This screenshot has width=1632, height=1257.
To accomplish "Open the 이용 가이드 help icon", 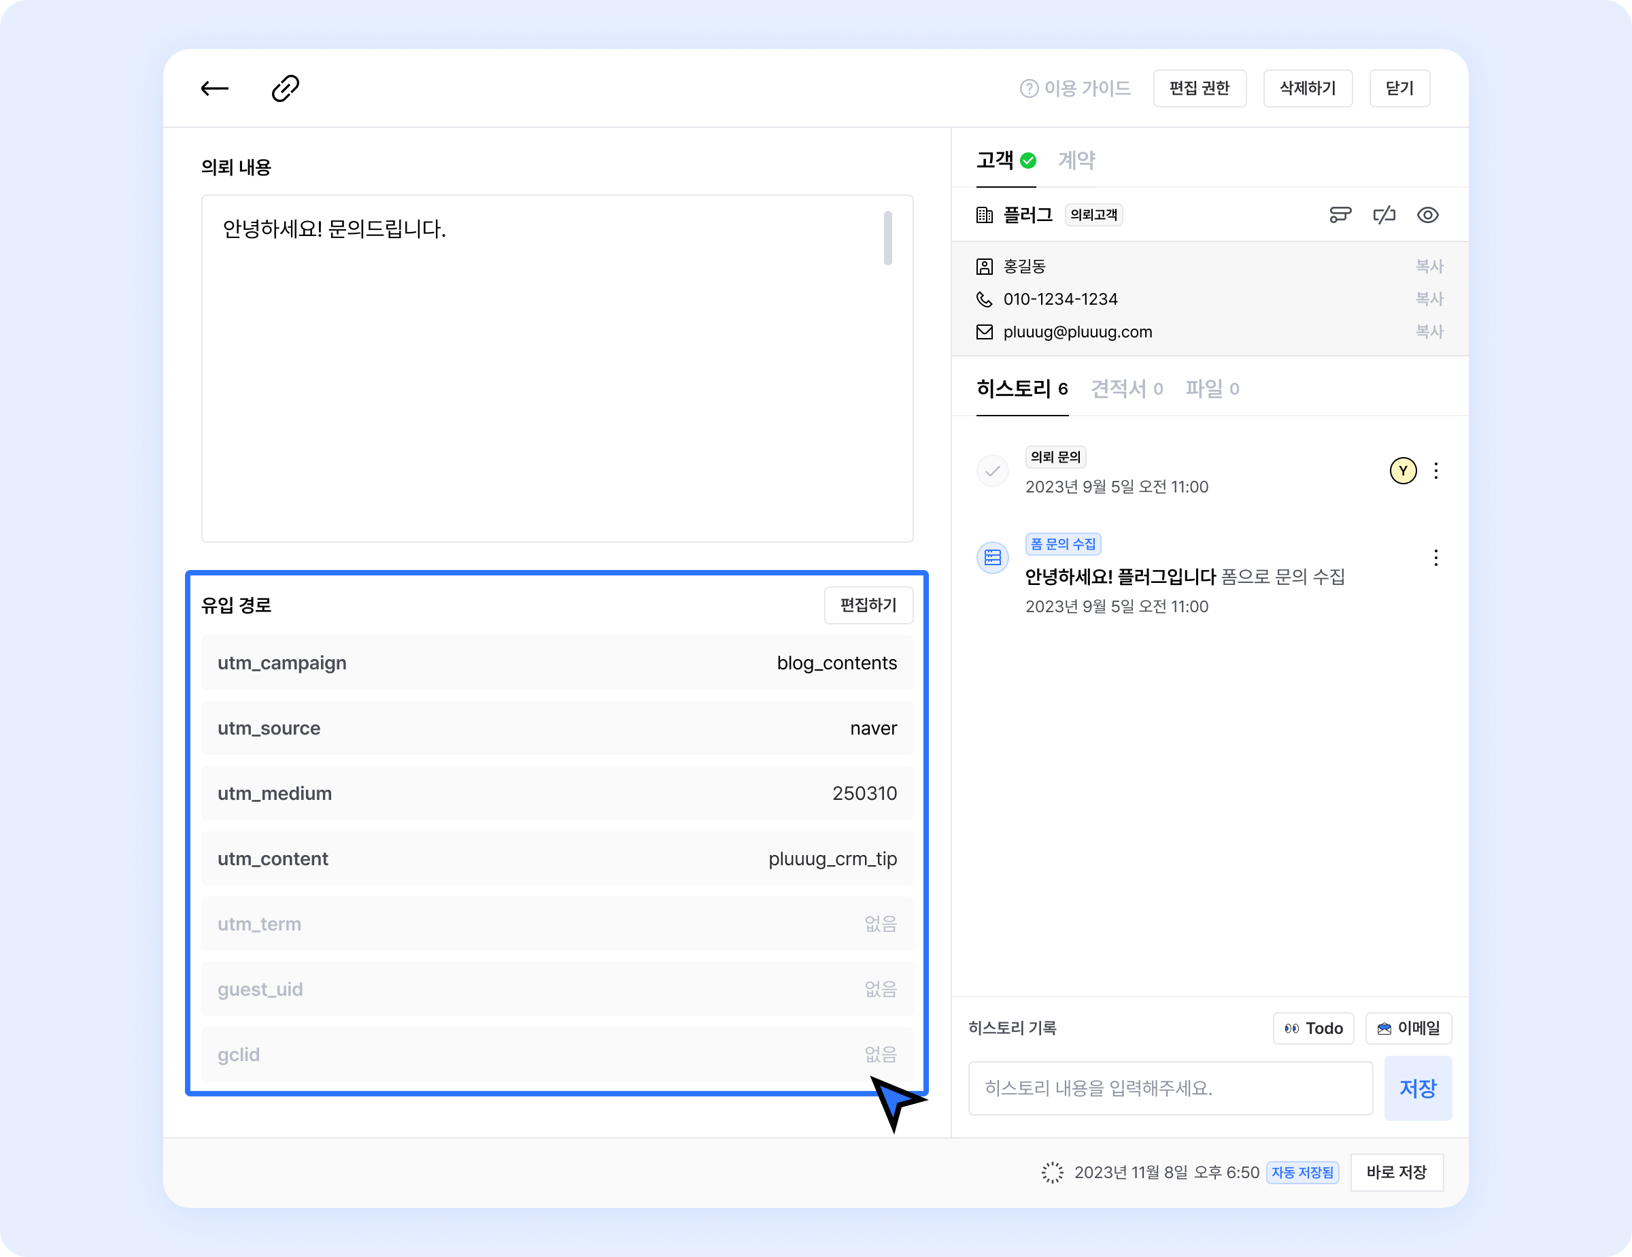I will [1029, 89].
